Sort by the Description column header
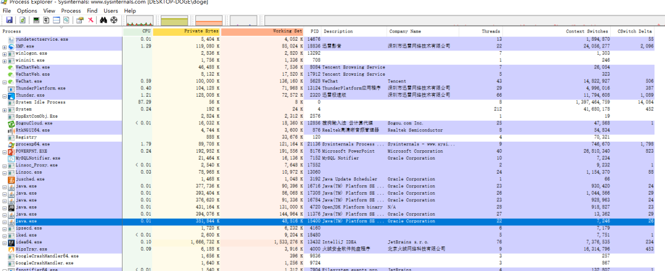The height and width of the screenshot is (271, 665). pyautogui.click(x=354, y=31)
